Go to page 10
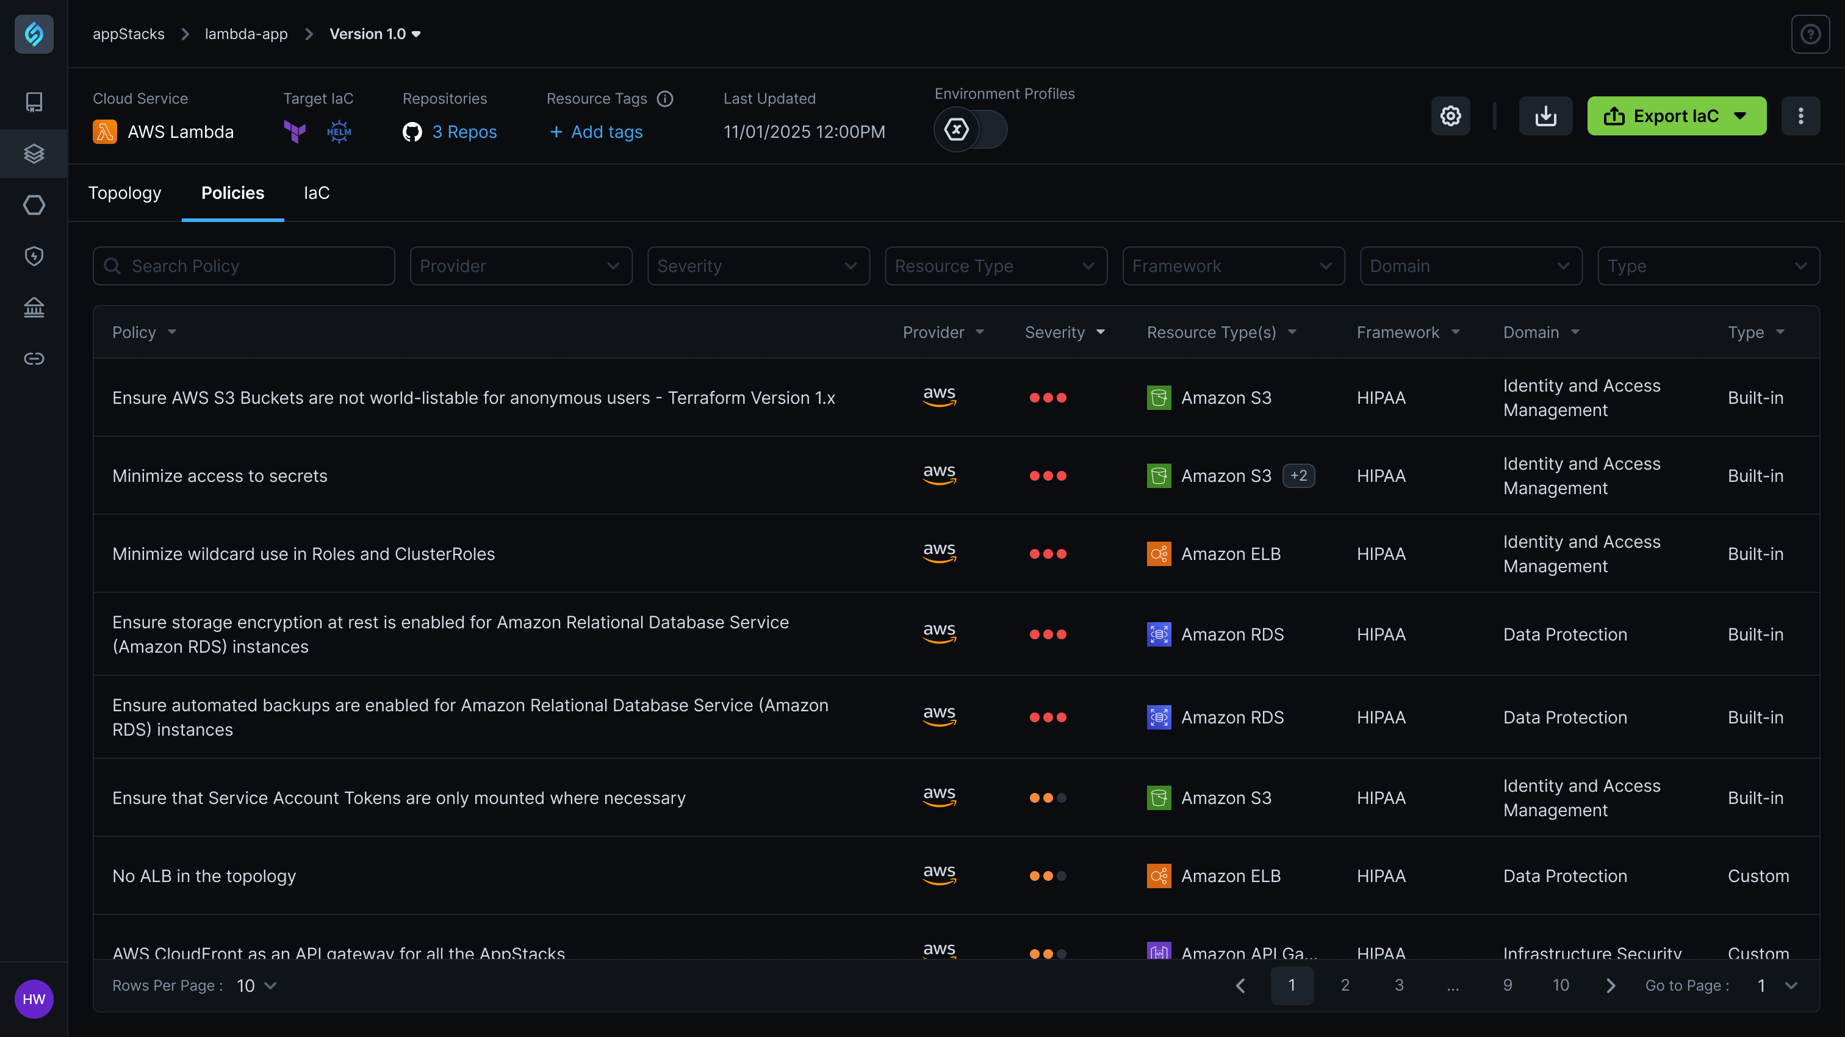 pos(1561,985)
